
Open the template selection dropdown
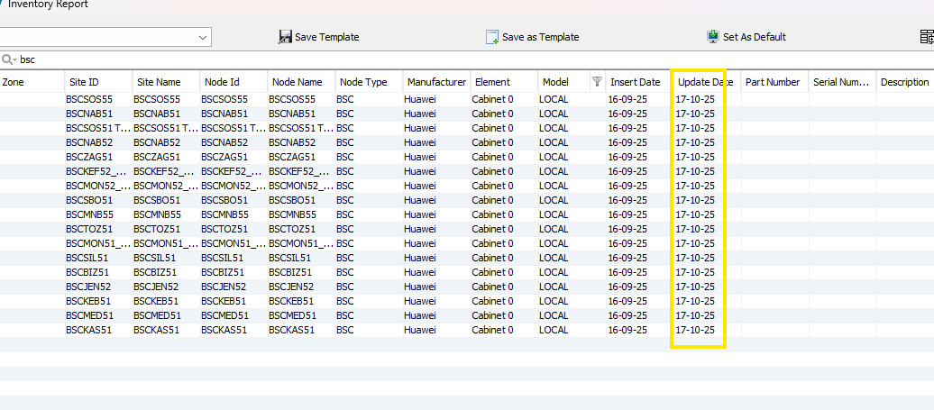[203, 37]
